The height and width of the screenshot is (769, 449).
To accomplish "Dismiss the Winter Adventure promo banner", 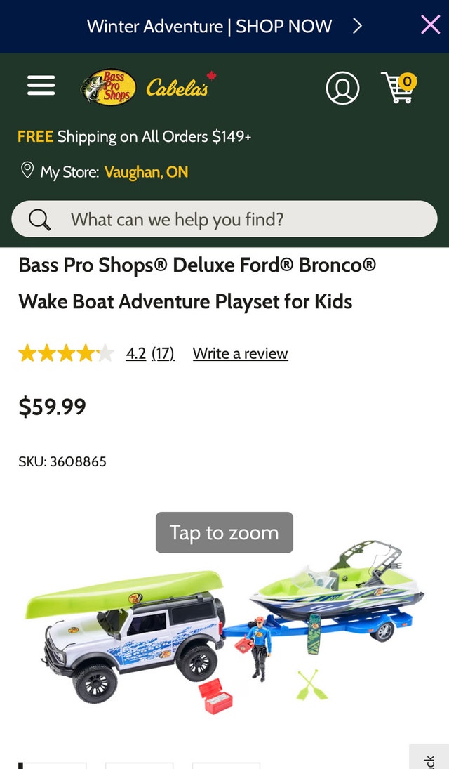I will coord(430,24).
